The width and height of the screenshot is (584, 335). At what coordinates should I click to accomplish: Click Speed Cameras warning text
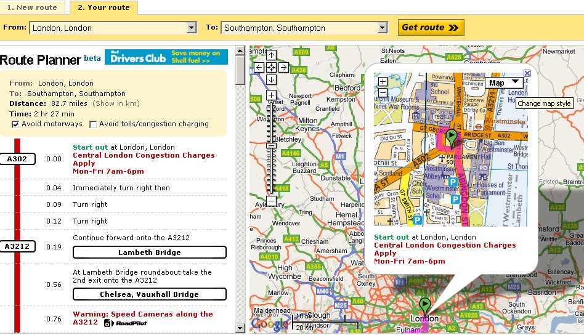click(x=143, y=318)
